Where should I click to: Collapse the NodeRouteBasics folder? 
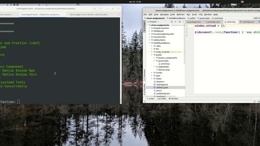(x=149, y=43)
